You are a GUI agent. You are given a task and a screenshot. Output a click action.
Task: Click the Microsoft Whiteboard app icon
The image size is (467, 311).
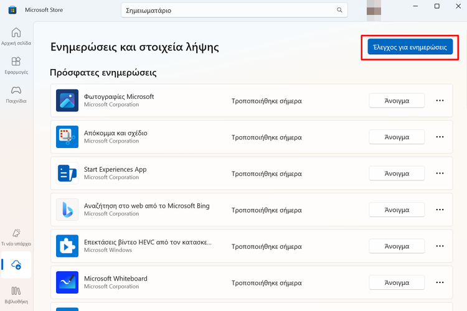tap(67, 282)
